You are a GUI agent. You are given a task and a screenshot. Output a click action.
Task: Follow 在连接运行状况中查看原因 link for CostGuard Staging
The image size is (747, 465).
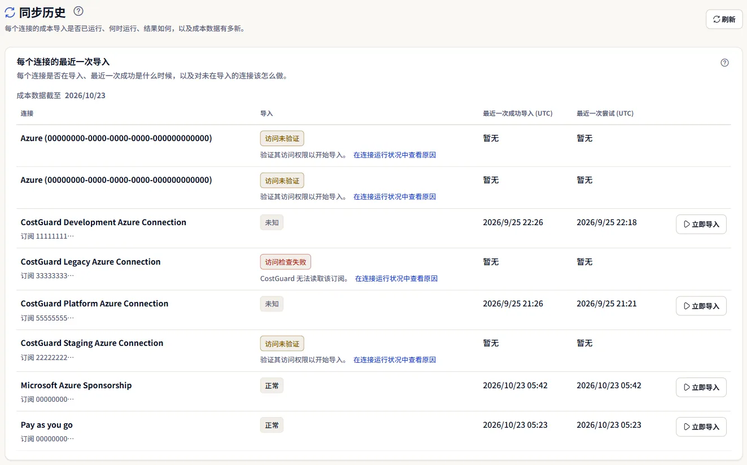pos(395,360)
